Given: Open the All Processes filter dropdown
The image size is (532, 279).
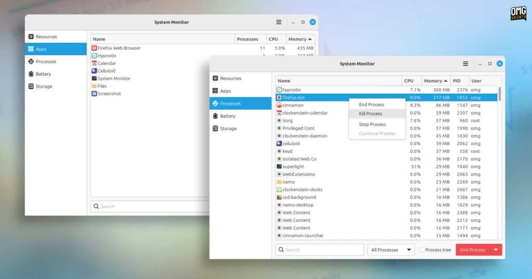Looking at the screenshot, I should pyautogui.click(x=391, y=250).
